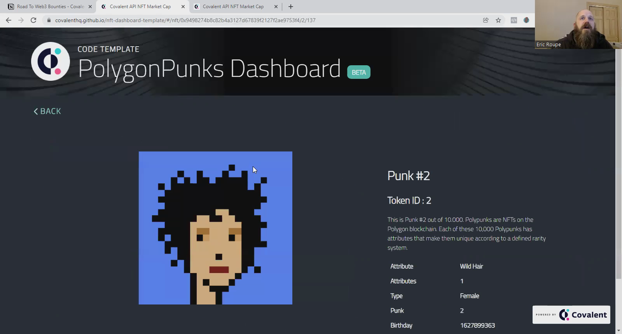The image size is (622, 334).
Task: Open the code extension icon in toolbar
Action: point(514,20)
